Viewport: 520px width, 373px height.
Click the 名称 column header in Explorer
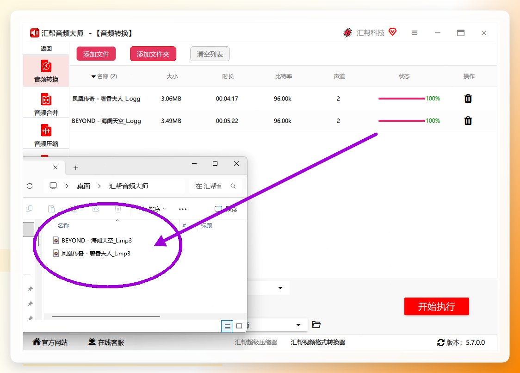coord(63,226)
